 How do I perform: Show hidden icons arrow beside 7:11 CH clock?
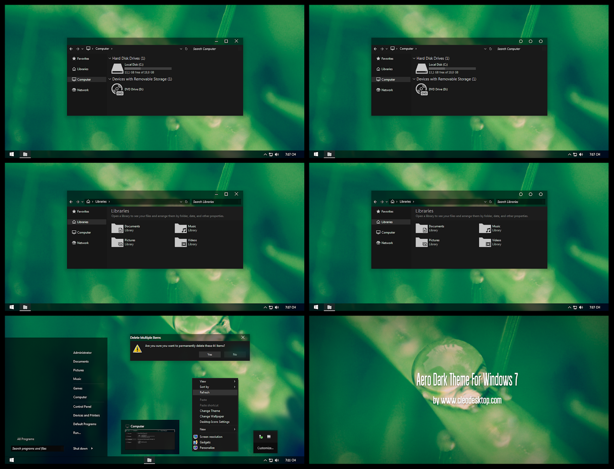[265, 460]
